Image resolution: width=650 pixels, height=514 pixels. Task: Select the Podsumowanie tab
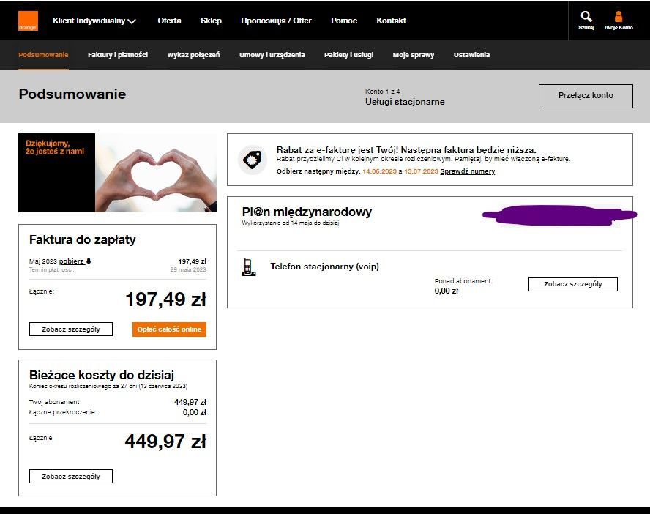point(43,55)
